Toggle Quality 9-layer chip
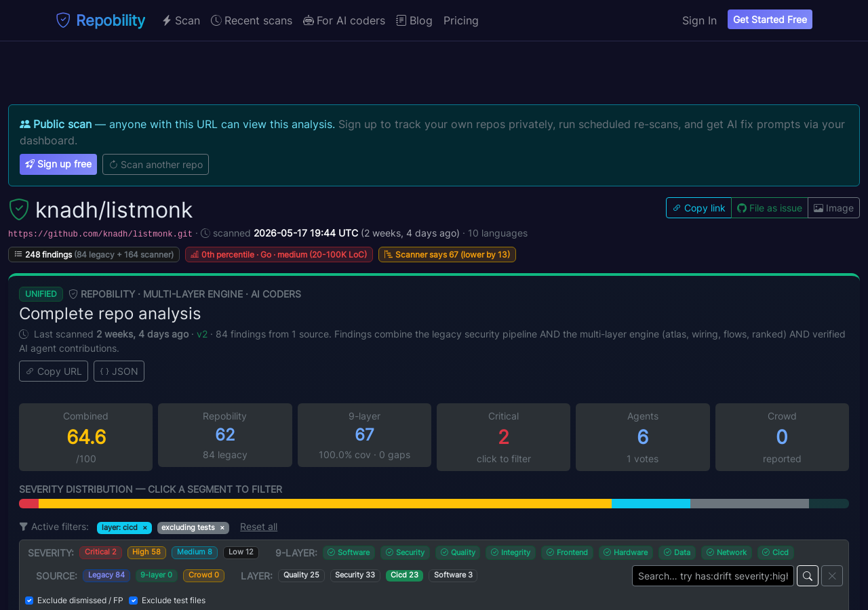This screenshot has height=610, width=868. coord(458,552)
